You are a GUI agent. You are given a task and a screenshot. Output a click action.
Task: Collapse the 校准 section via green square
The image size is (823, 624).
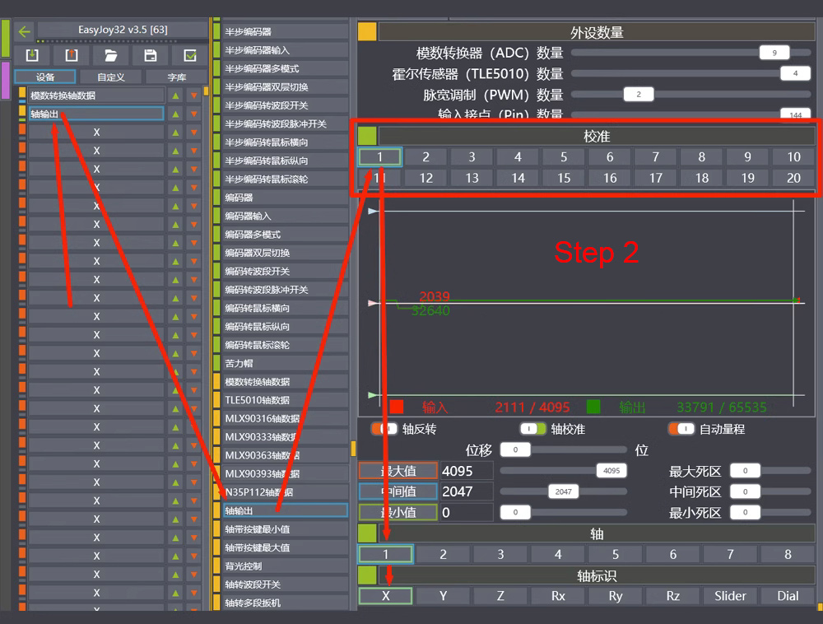click(x=367, y=136)
